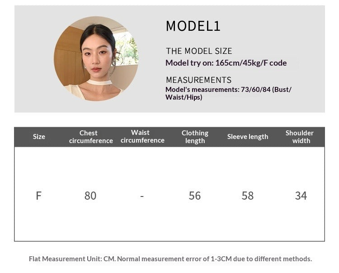Click the Waist circumference column header
339x273 pixels.
click(142, 136)
